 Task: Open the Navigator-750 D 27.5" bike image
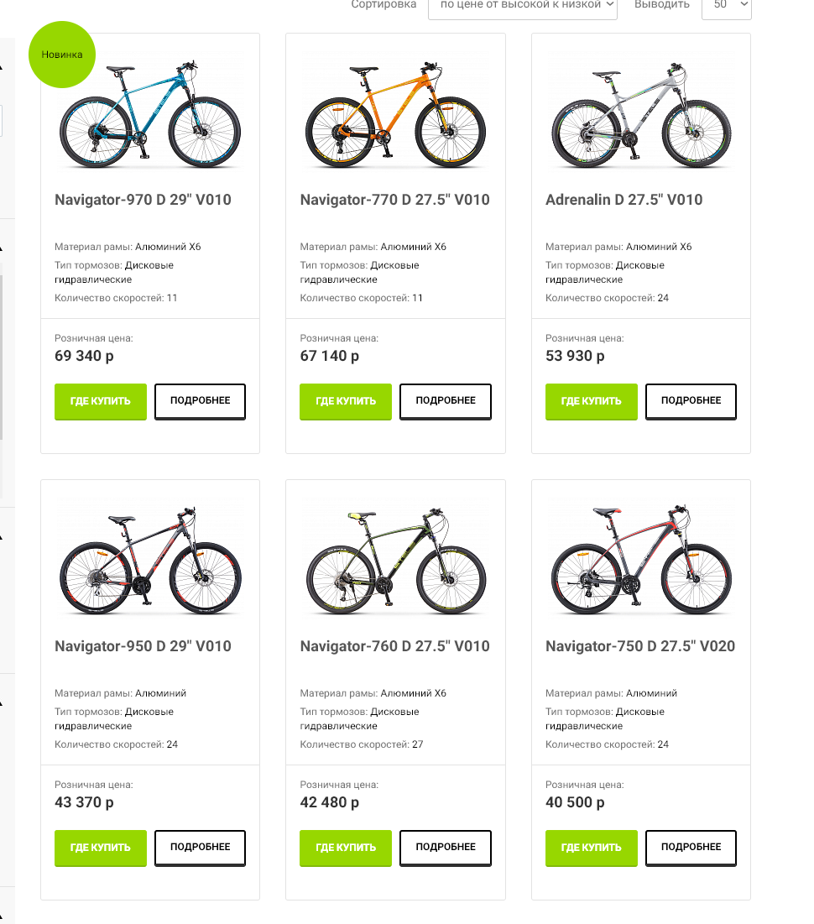click(x=640, y=561)
